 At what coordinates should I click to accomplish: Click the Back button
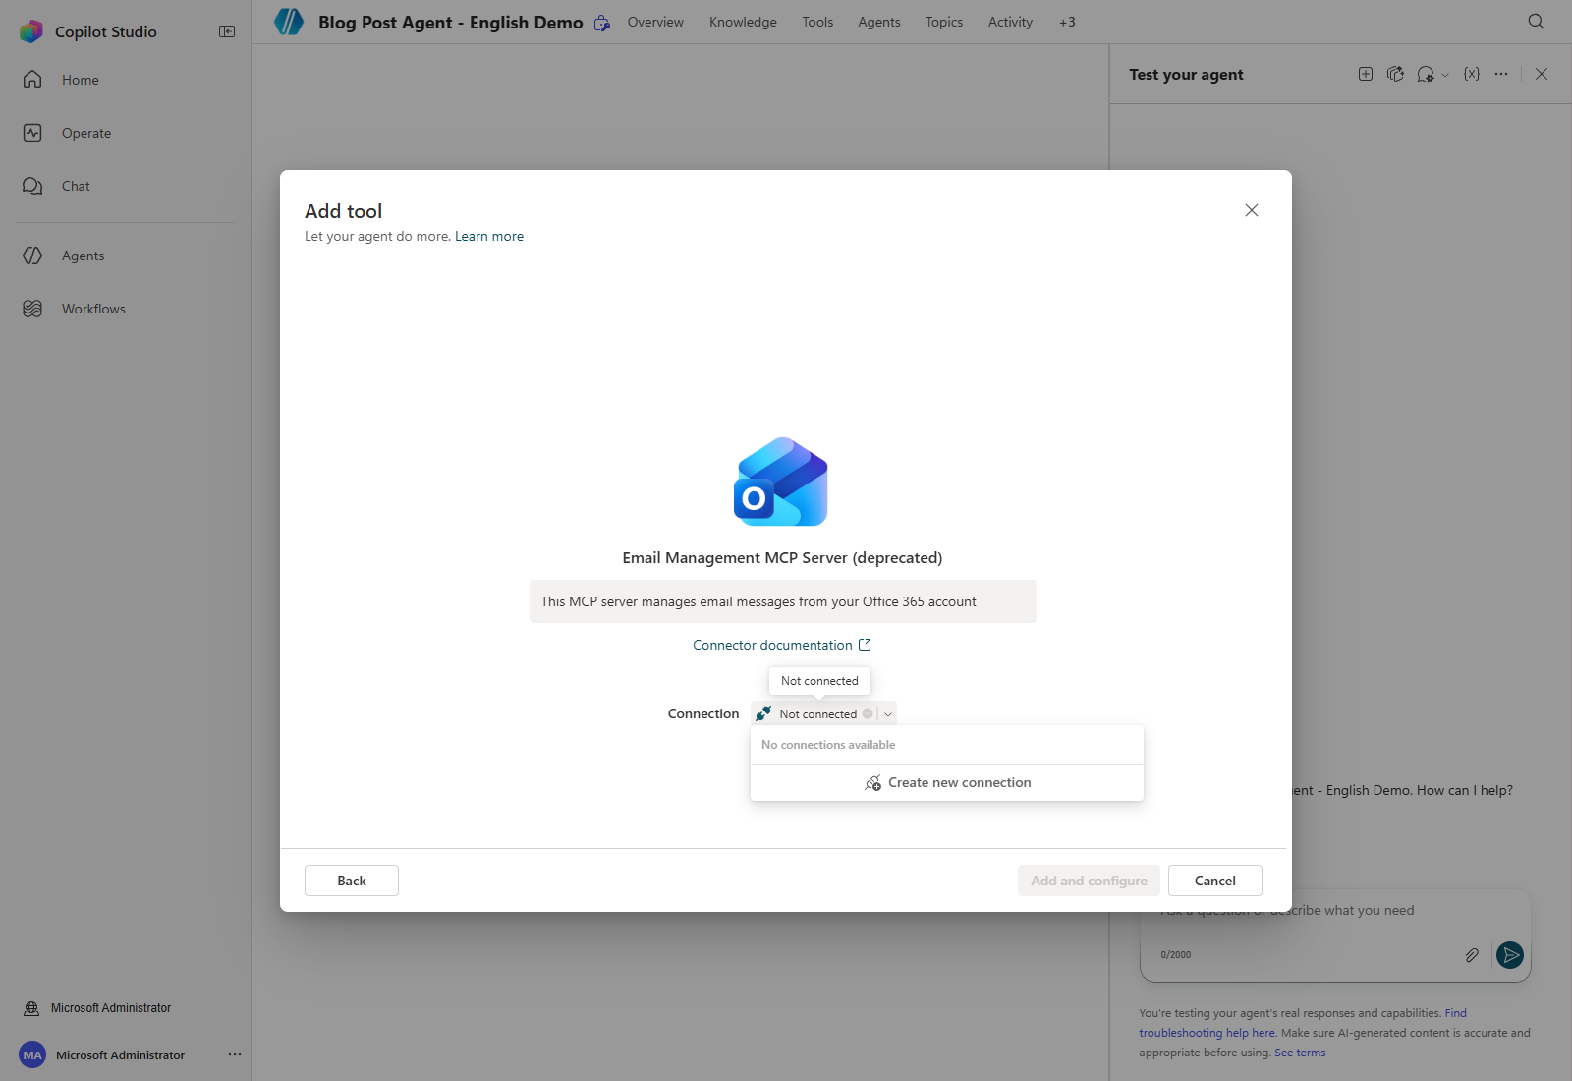(352, 881)
